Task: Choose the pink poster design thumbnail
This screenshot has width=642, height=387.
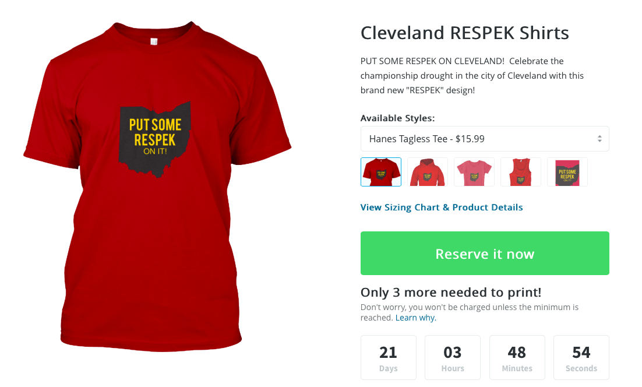Action: pyautogui.click(x=567, y=172)
